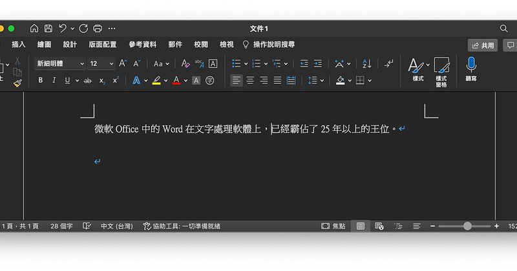
Task: Cut selection with scissors icon
Action: (x=17, y=61)
